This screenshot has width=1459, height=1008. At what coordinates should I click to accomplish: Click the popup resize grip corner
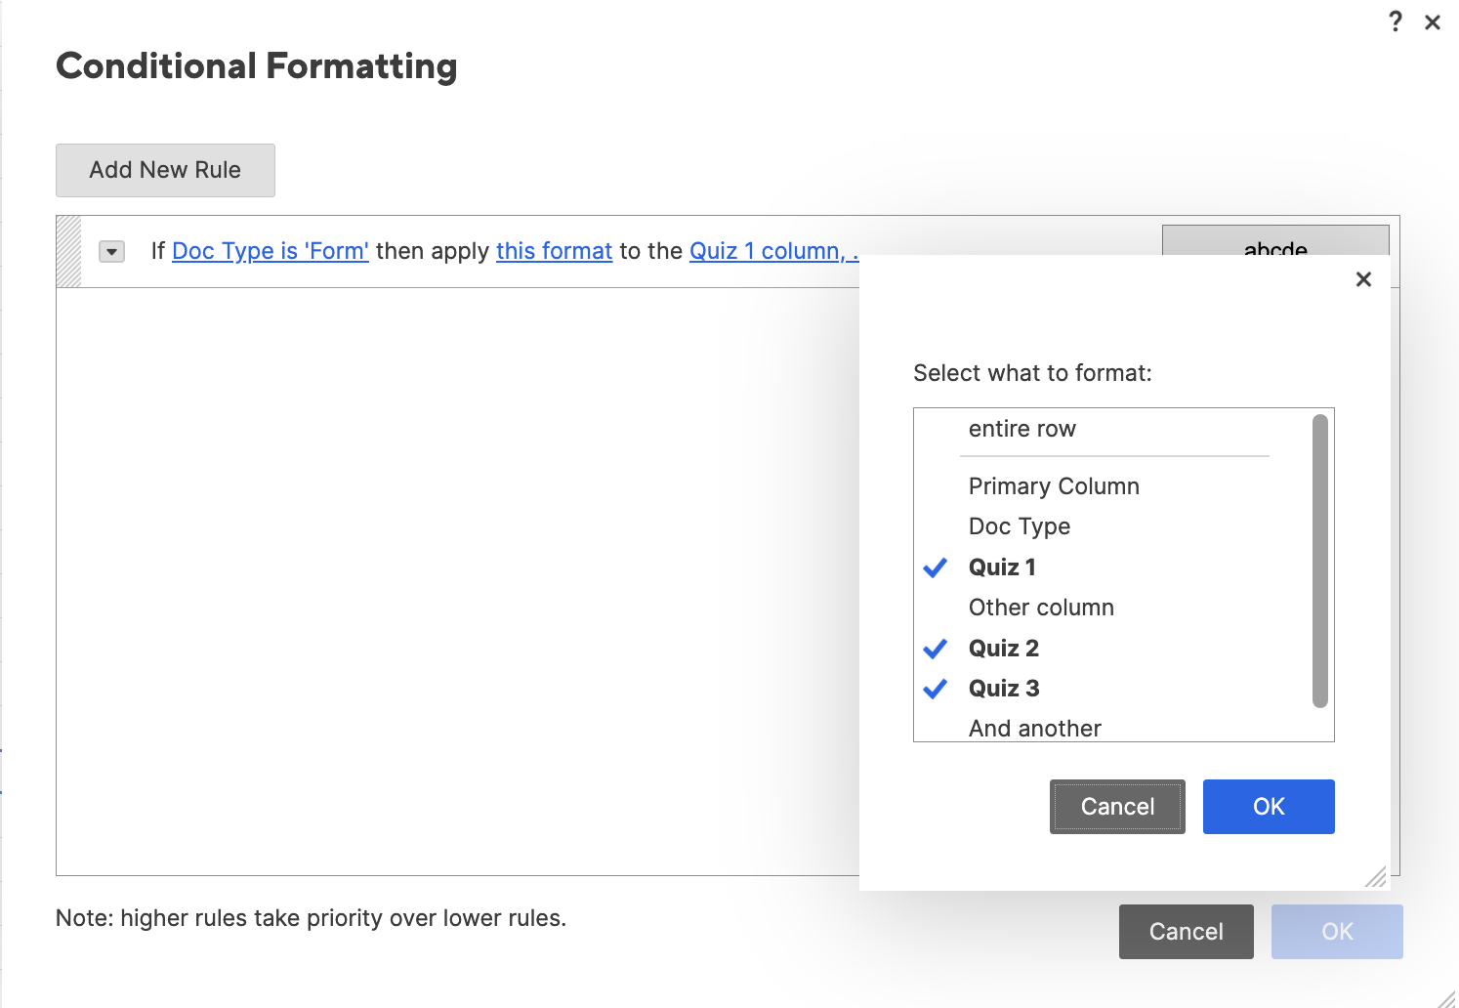coord(1376,877)
